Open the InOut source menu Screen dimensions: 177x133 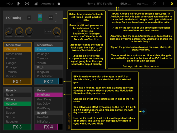[x=9, y=4]
